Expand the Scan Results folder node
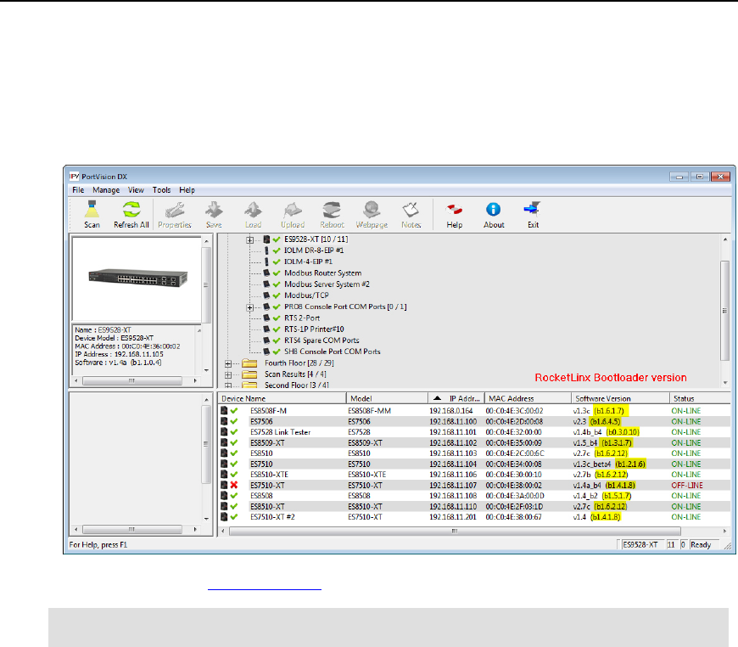 (228, 375)
